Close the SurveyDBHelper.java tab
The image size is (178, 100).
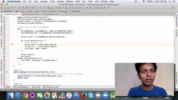[x=60, y=14]
